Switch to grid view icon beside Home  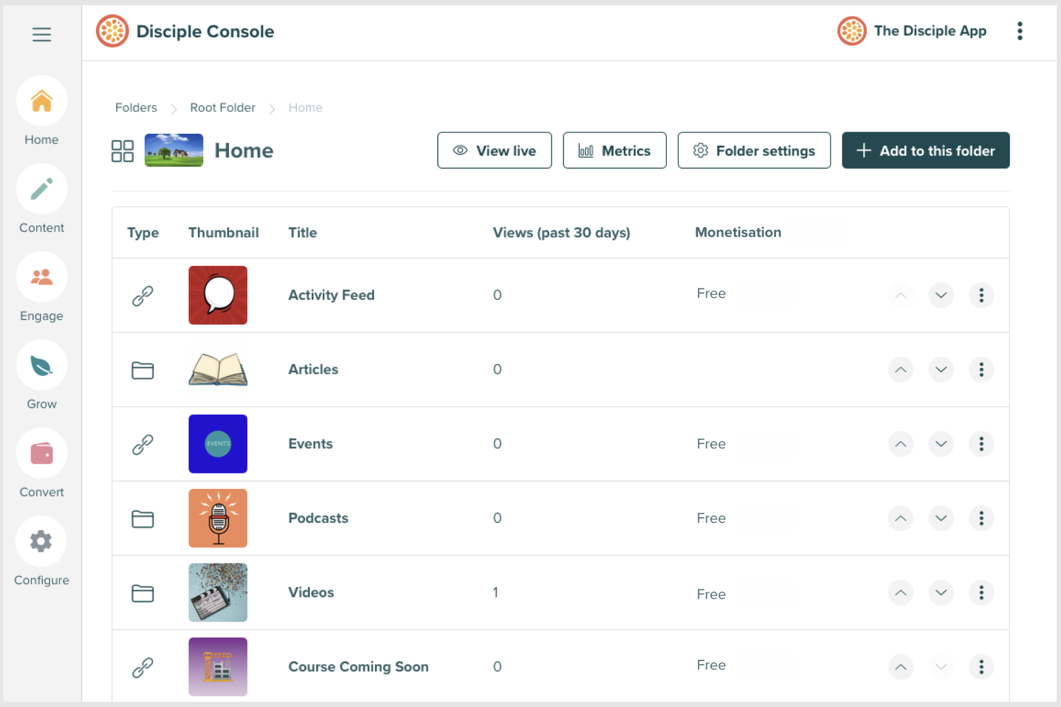pos(122,151)
